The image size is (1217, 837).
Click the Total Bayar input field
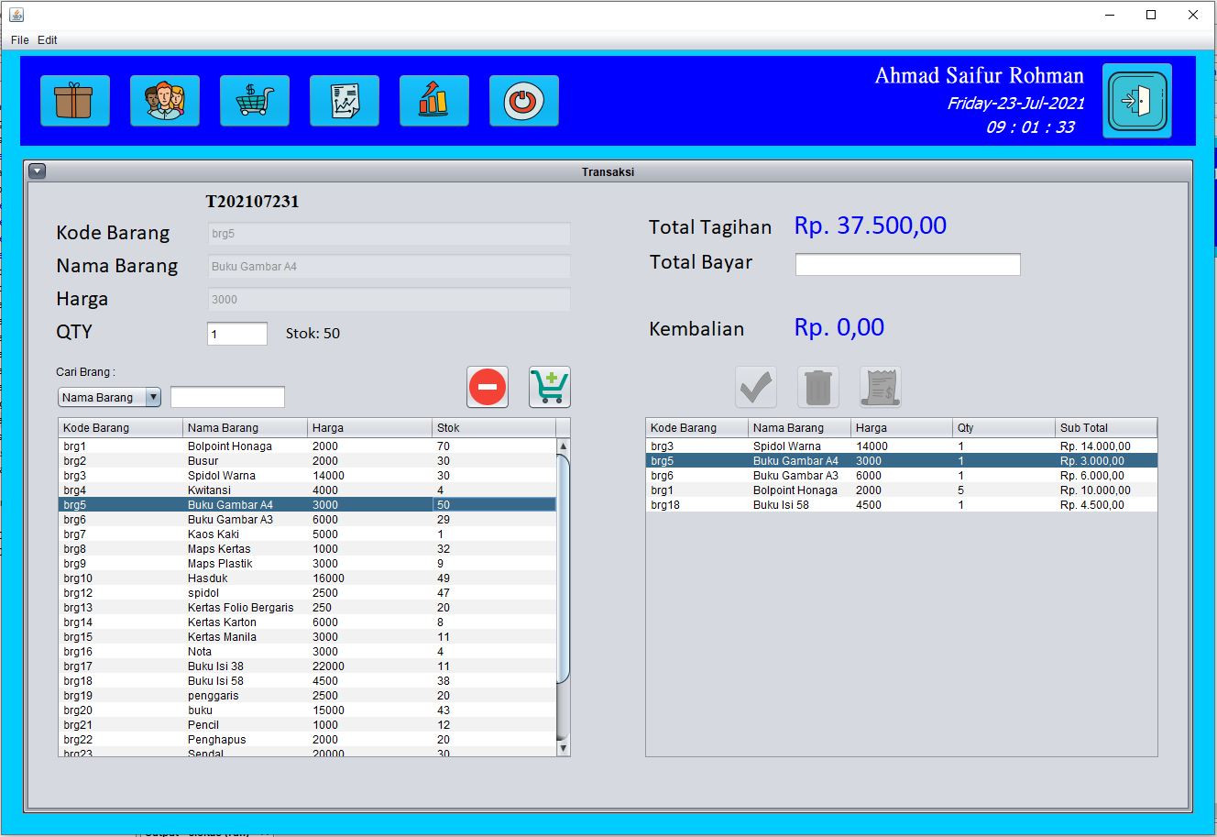tap(907, 265)
